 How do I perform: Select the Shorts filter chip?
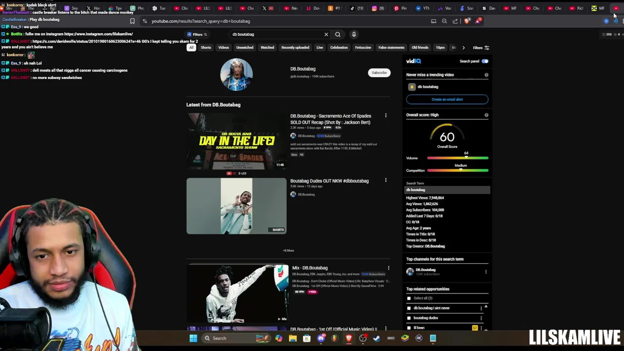pyautogui.click(x=206, y=48)
